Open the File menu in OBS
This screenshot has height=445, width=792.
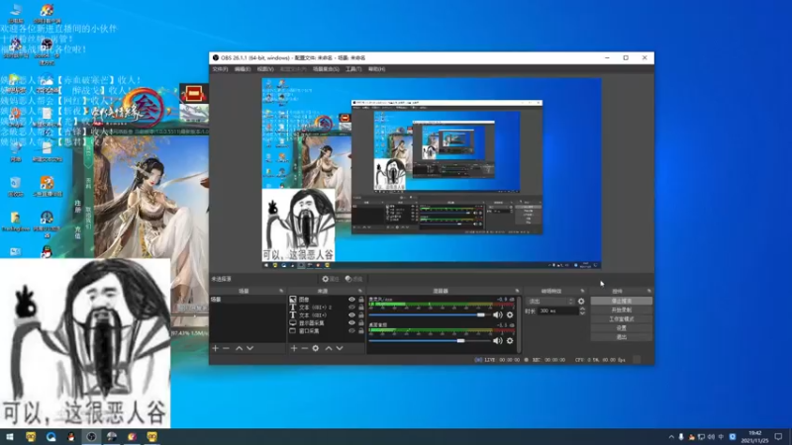220,69
